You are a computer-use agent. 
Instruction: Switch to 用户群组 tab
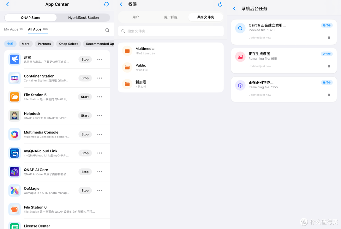pyautogui.click(x=171, y=17)
